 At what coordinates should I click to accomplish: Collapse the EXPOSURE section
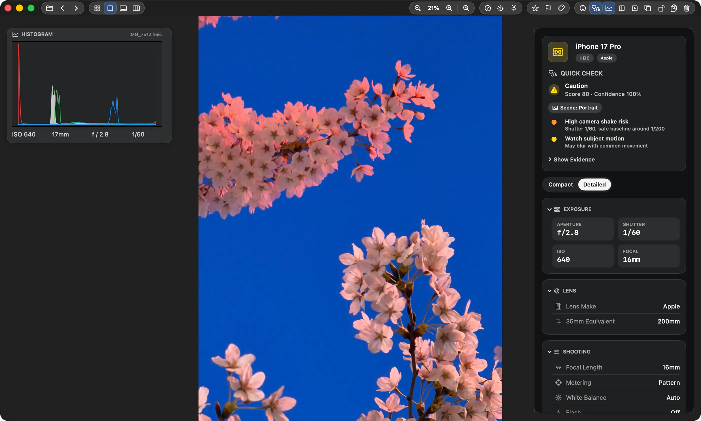click(549, 209)
